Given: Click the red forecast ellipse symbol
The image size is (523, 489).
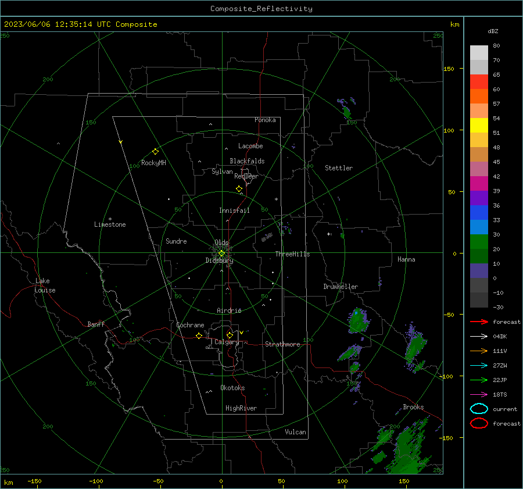Looking at the screenshot, I should pyautogui.click(x=479, y=423).
